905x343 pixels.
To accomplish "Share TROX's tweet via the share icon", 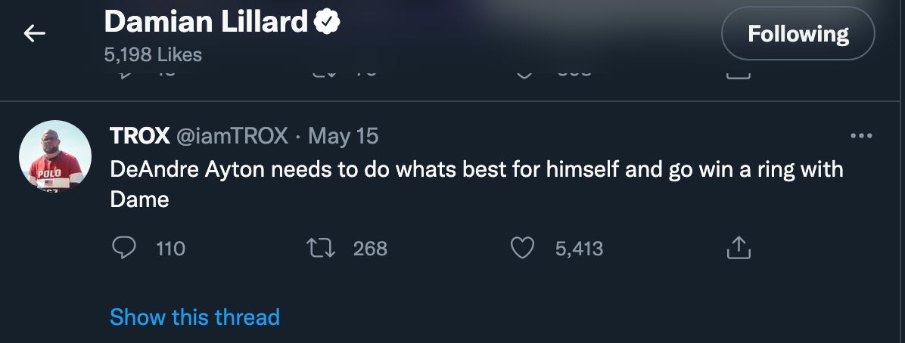I will [x=739, y=248].
